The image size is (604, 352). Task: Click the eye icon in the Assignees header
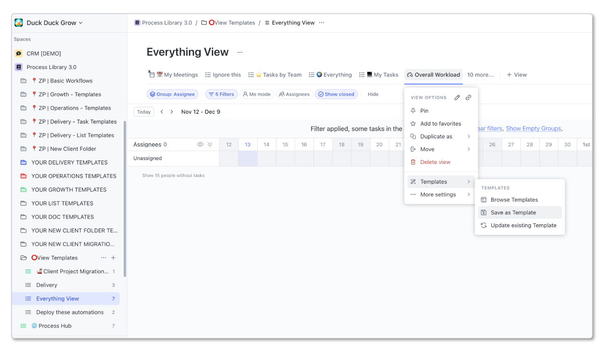click(200, 144)
